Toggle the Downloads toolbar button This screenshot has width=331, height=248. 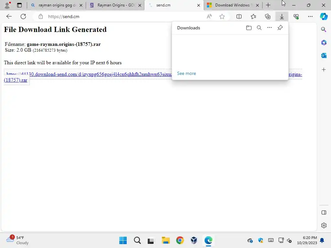(x=282, y=16)
